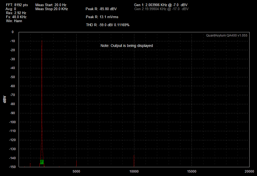257x176 pixels.
Task: Click the 'Res: 2.92 Hz' text
Action: tap(16, 13)
